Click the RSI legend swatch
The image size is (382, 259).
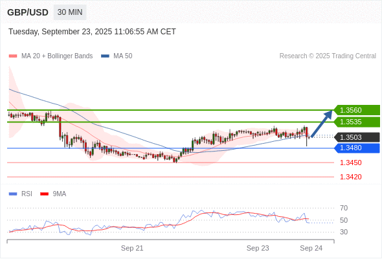coord(13,194)
